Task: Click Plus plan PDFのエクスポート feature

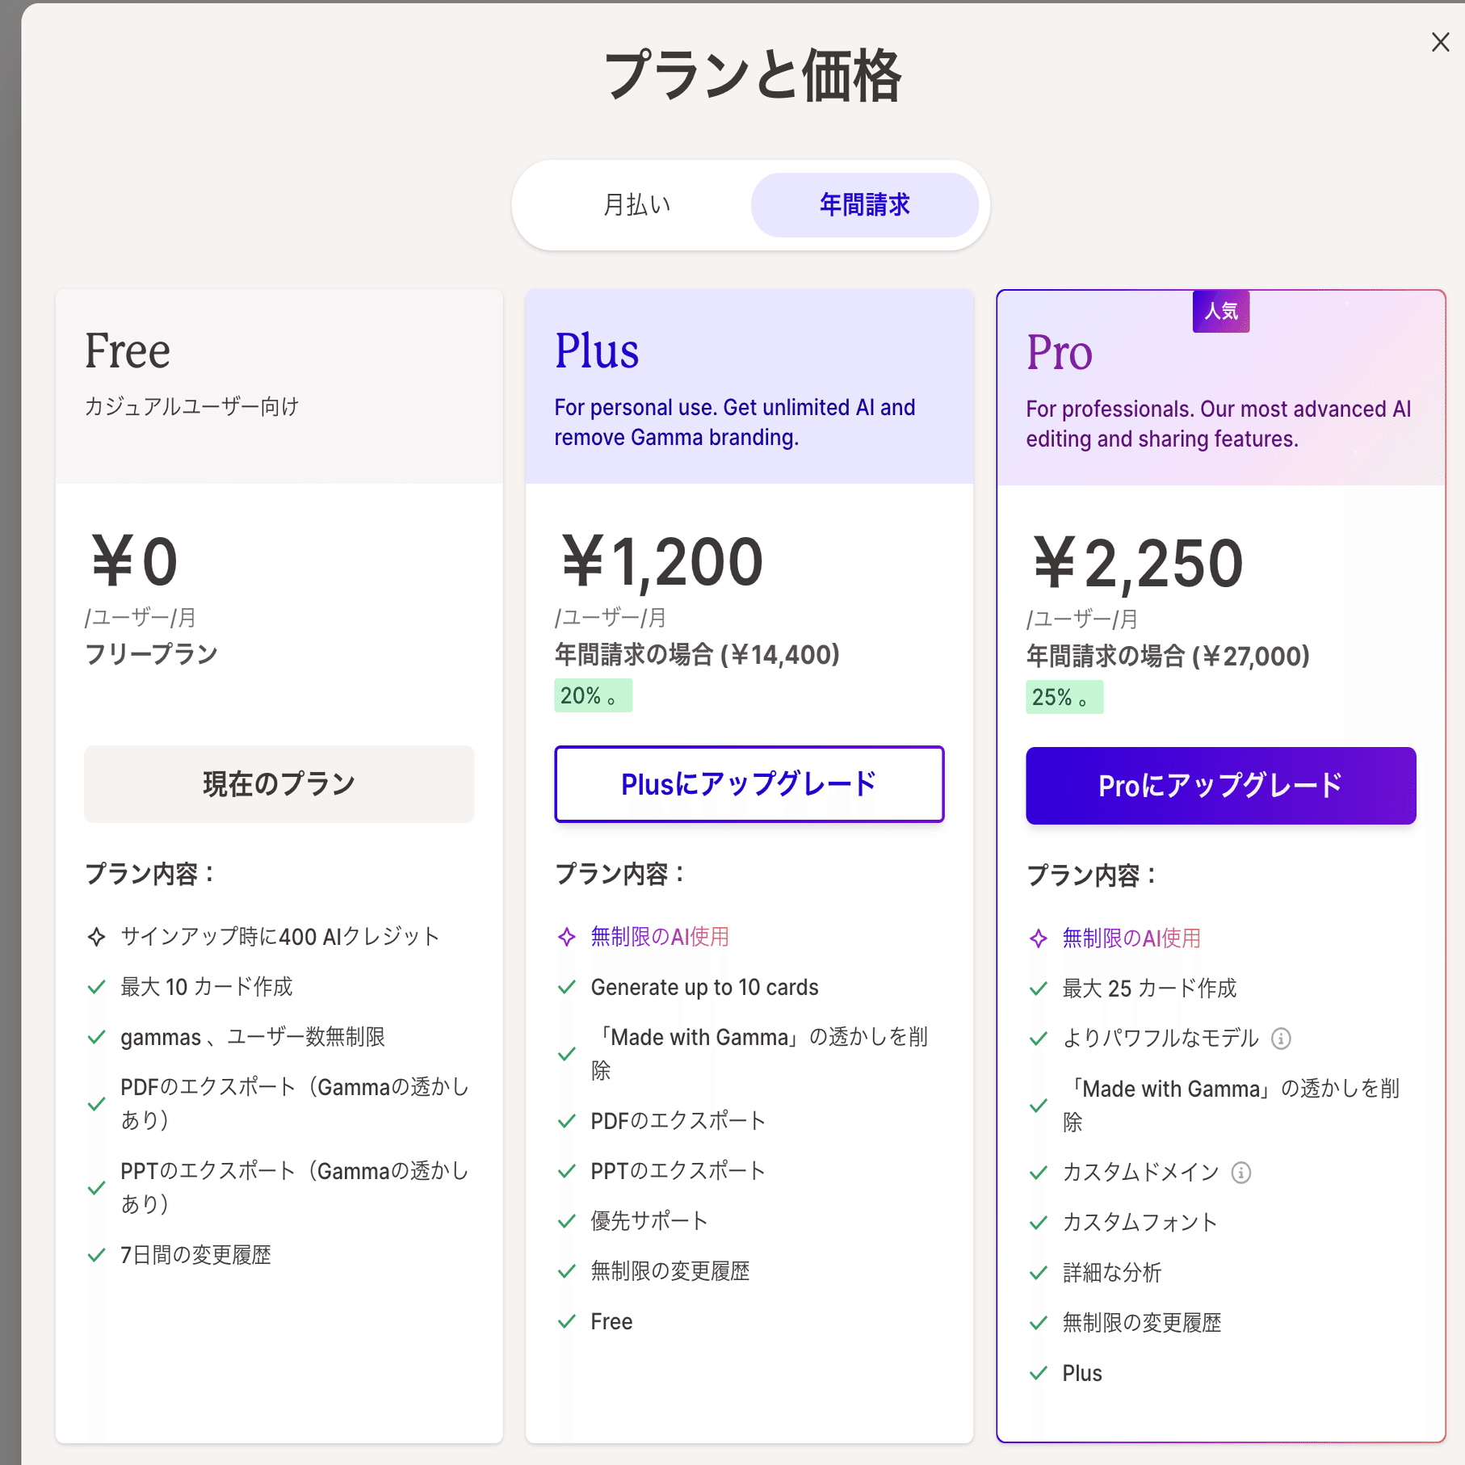Action: pyautogui.click(x=678, y=1121)
